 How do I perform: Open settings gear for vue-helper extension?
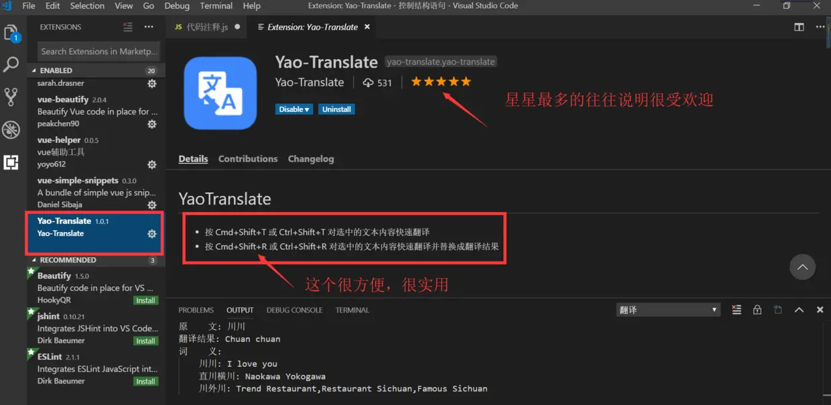point(151,164)
